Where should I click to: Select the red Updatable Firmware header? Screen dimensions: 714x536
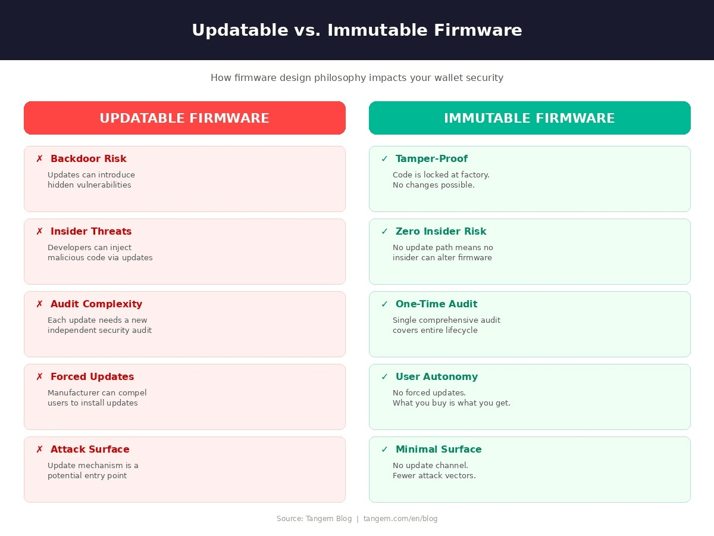click(184, 118)
